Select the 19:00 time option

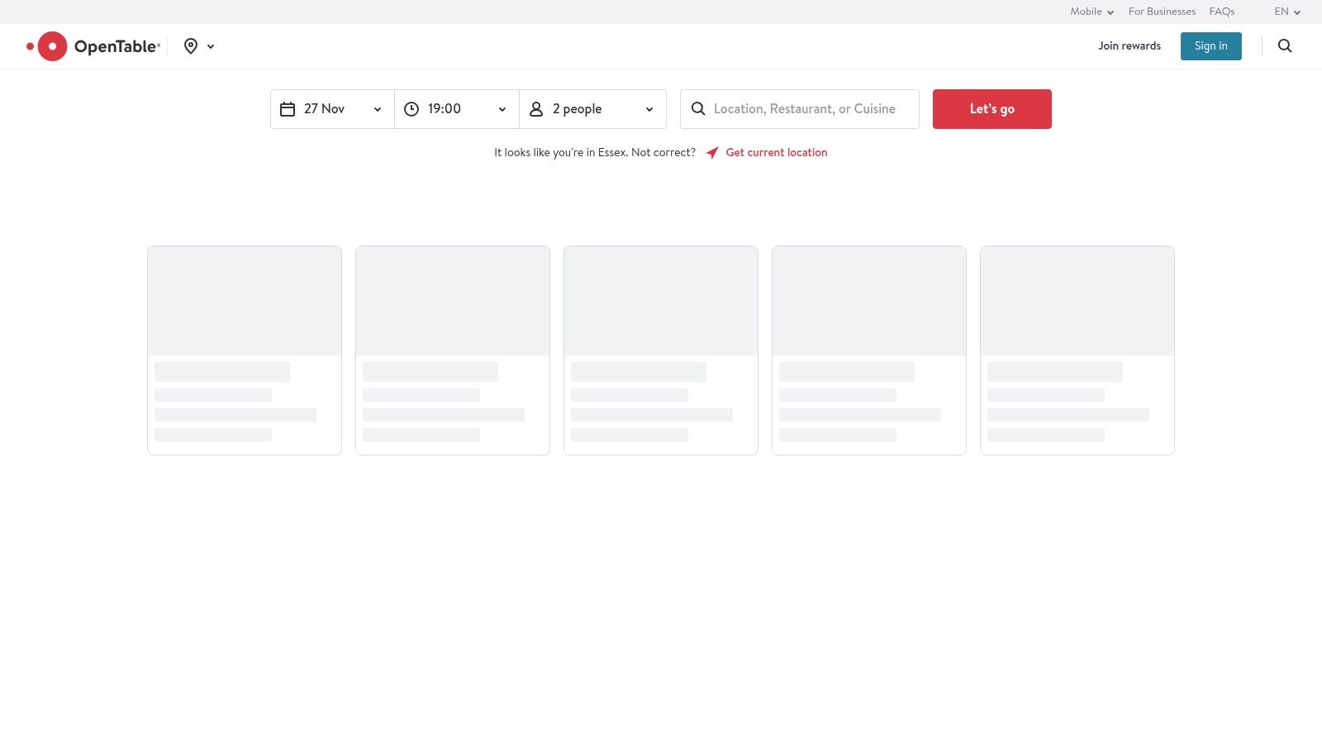click(444, 108)
